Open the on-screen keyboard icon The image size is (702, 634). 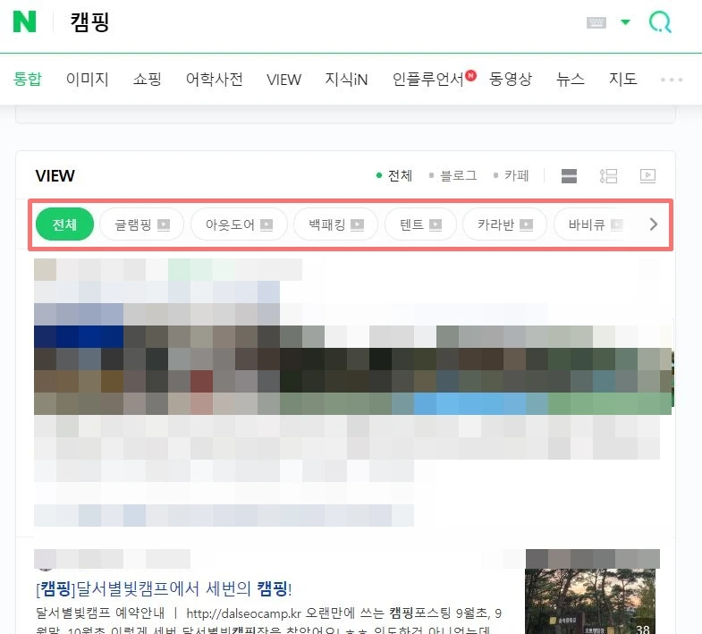coord(596,22)
